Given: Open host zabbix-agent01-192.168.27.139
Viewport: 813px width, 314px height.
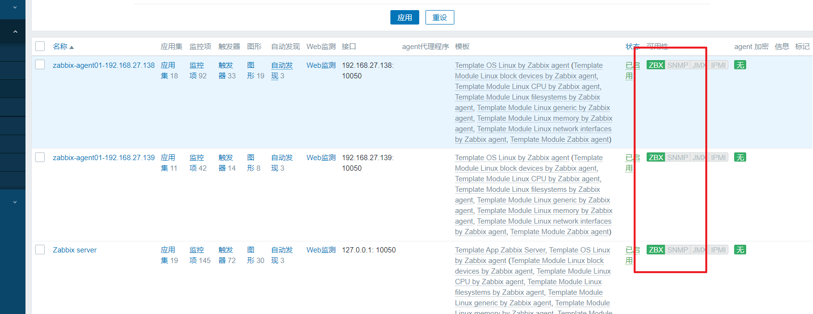Looking at the screenshot, I should pos(104,157).
